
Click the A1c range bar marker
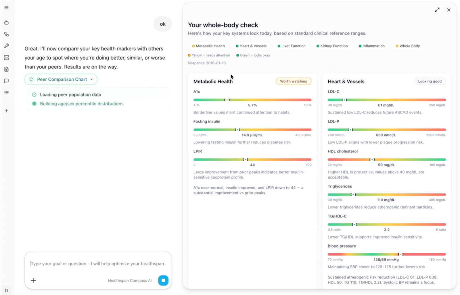(227, 100)
